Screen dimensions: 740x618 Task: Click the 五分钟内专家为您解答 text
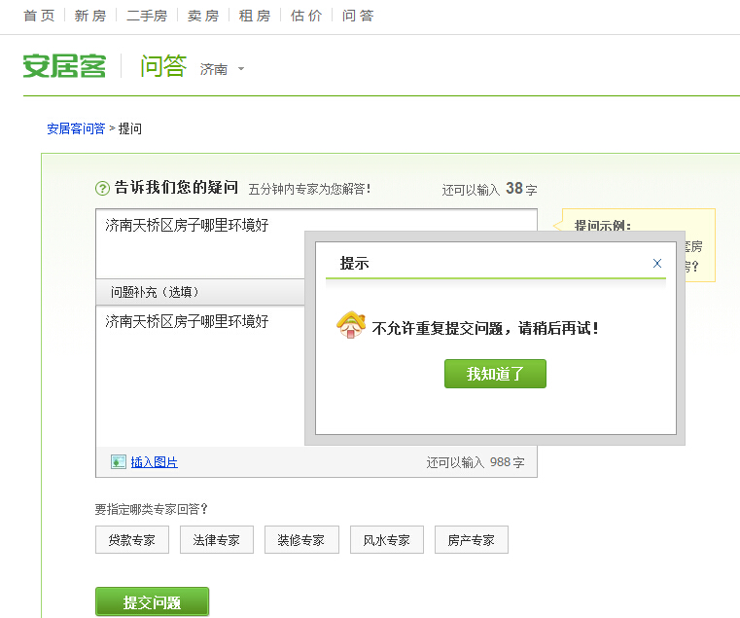click(x=309, y=189)
